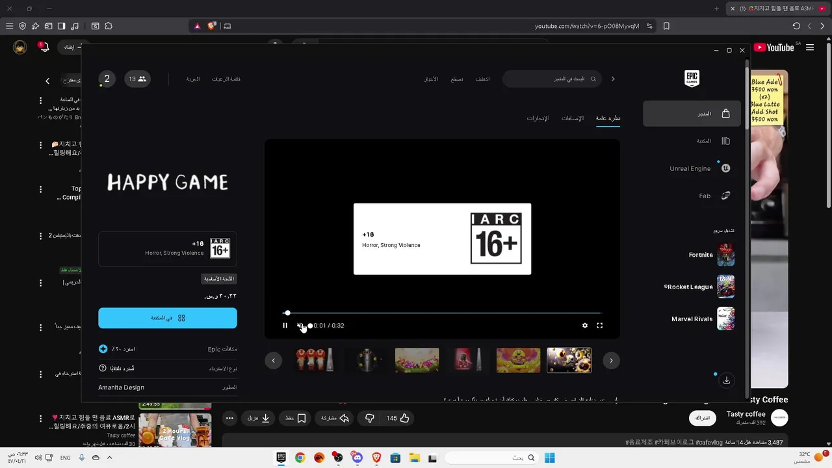Go to YouTube home via logo
The image size is (832, 468).
point(774,47)
